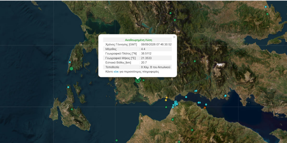The width and height of the screenshot is (287, 143).
Task: Click the focal depth value '20.7'
Action: tap(144, 63)
